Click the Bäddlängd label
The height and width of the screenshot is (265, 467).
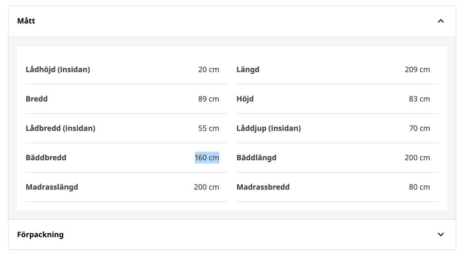point(256,158)
